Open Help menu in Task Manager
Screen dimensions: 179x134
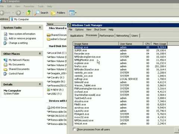coord(111,29)
